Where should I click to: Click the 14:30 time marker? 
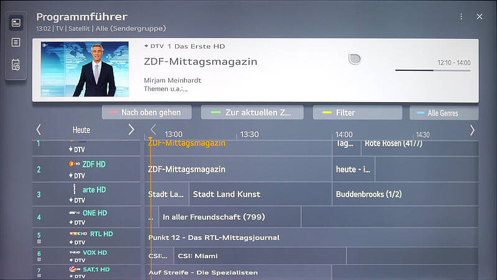(x=422, y=135)
